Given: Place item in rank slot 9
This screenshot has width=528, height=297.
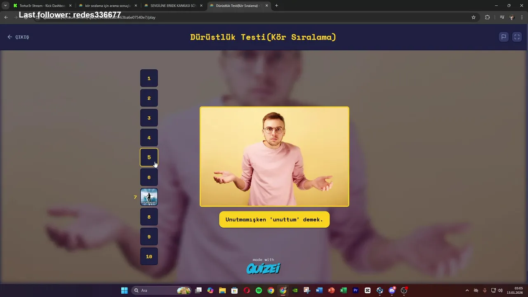Looking at the screenshot, I should [x=149, y=237].
